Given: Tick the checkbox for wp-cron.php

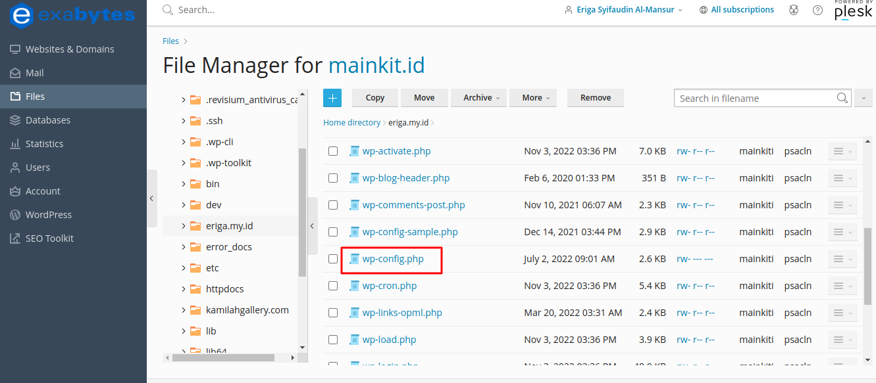Looking at the screenshot, I should [x=333, y=285].
